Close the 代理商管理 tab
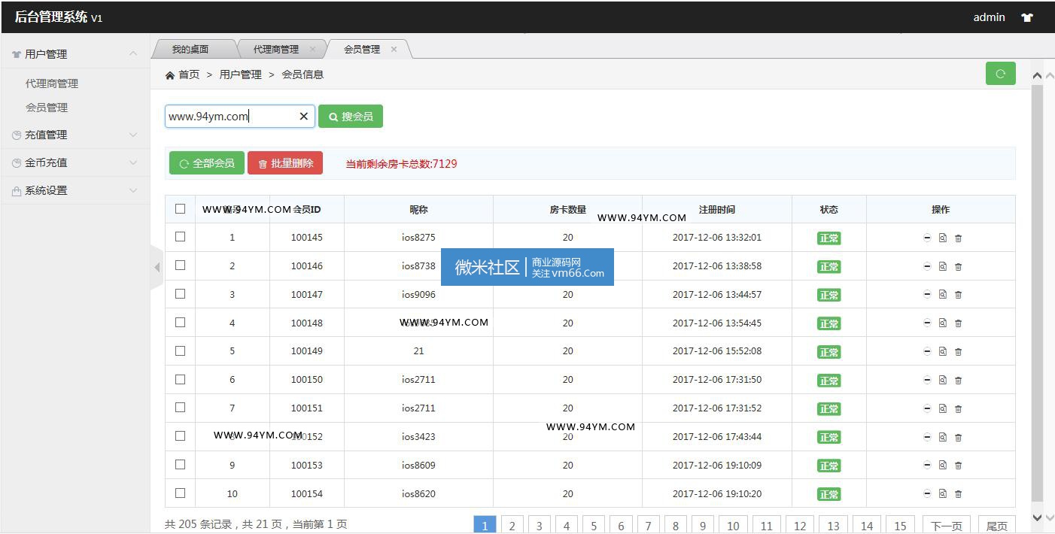The width and height of the screenshot is (1055, 534). point(312,49)
